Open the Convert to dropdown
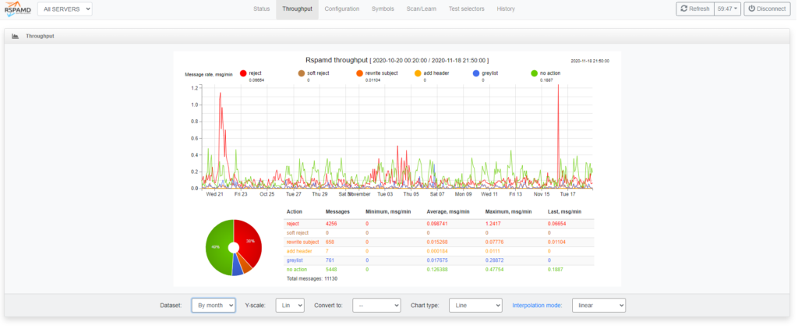Image resolution: width=798 pixels, height=329 pixels. tap(376, 305)
